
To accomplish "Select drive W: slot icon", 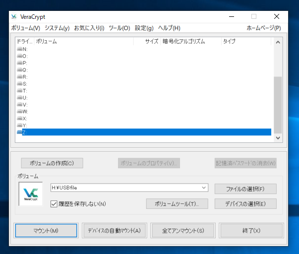I will [x=20, y=112].
